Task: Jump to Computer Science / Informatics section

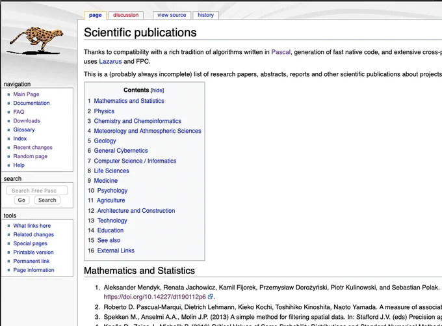Action: tap(135, 161)
